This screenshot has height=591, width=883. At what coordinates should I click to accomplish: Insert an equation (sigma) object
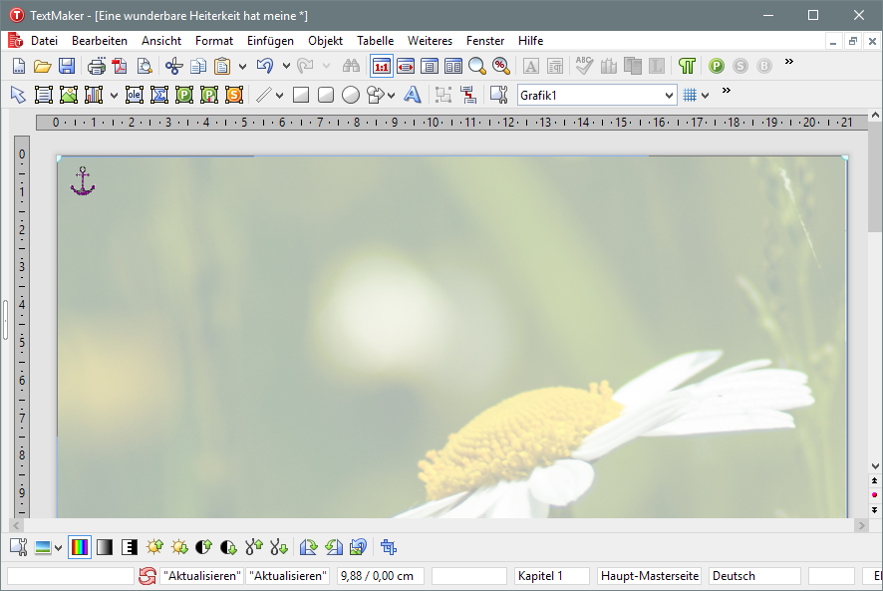click(159, 95)
